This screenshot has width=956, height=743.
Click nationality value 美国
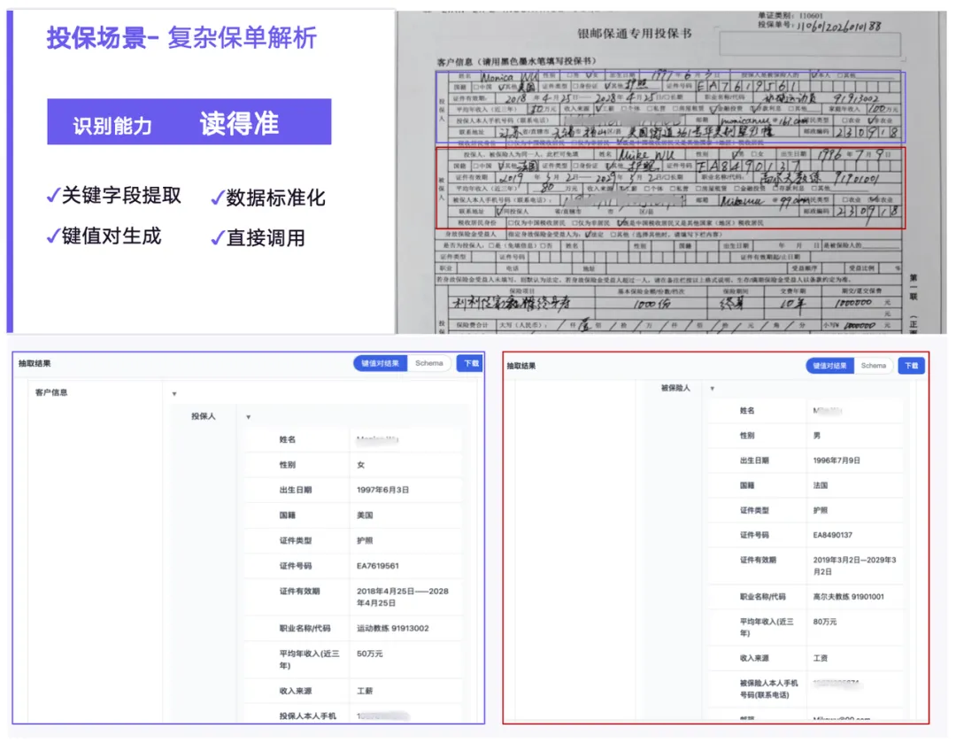point(365,515)
